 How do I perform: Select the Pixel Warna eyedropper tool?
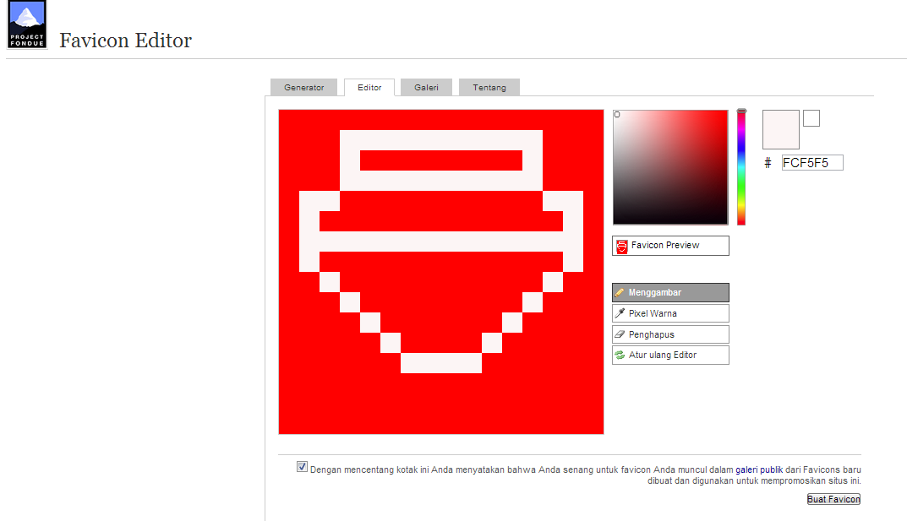(670, 313)
